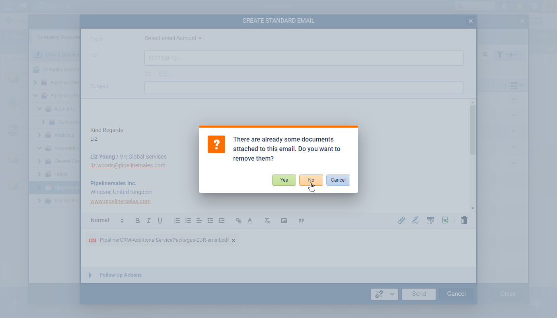The width and height of the screenshot is (557, 318).
Task: Click the paperclip attach file icon
Action: coord(401,220)
